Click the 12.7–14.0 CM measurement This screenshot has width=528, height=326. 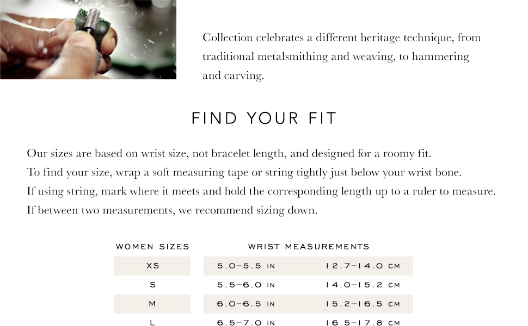363,266
